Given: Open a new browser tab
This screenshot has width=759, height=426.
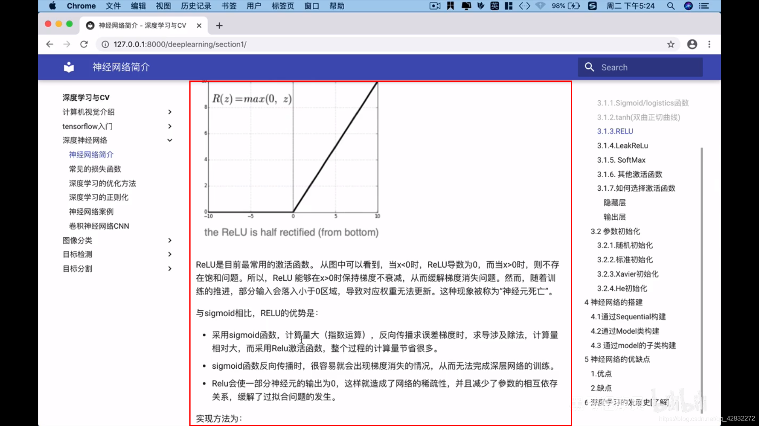Looking at the screenshot, I should coord(219,26).
